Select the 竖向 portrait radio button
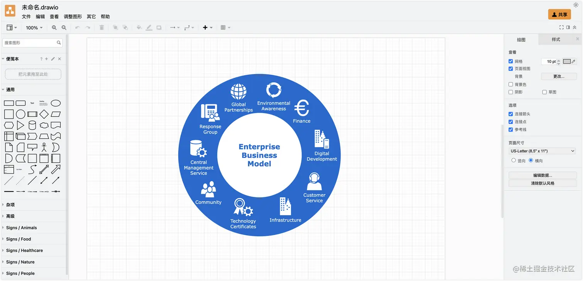The width and height of the screenshot is (583, 281). (x=514, y=160)
